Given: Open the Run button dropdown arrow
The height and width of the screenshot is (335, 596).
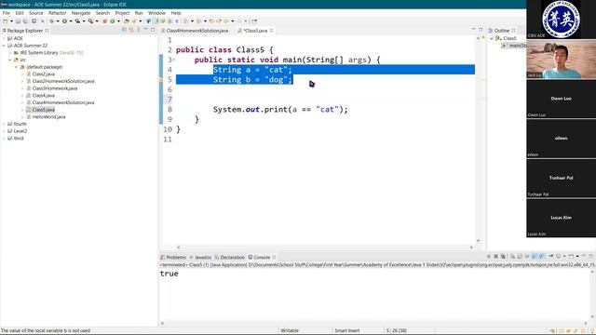Looking at the screenshot, I should click(x=71, y=21).
